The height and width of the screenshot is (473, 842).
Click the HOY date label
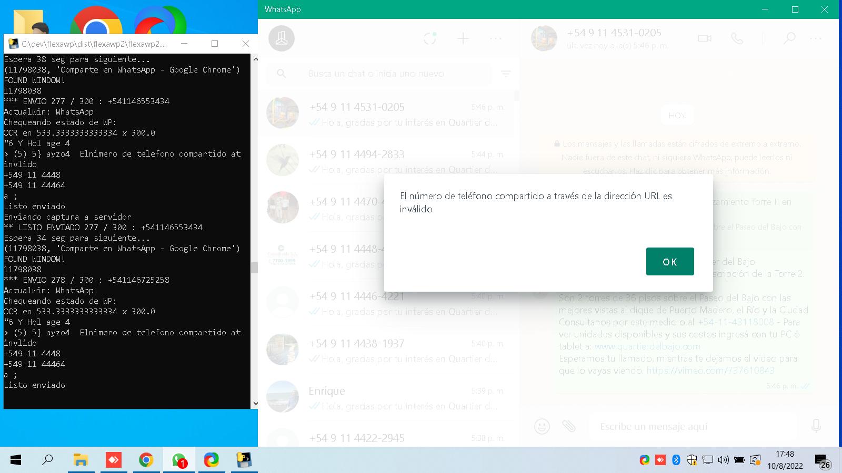[677, 116]
